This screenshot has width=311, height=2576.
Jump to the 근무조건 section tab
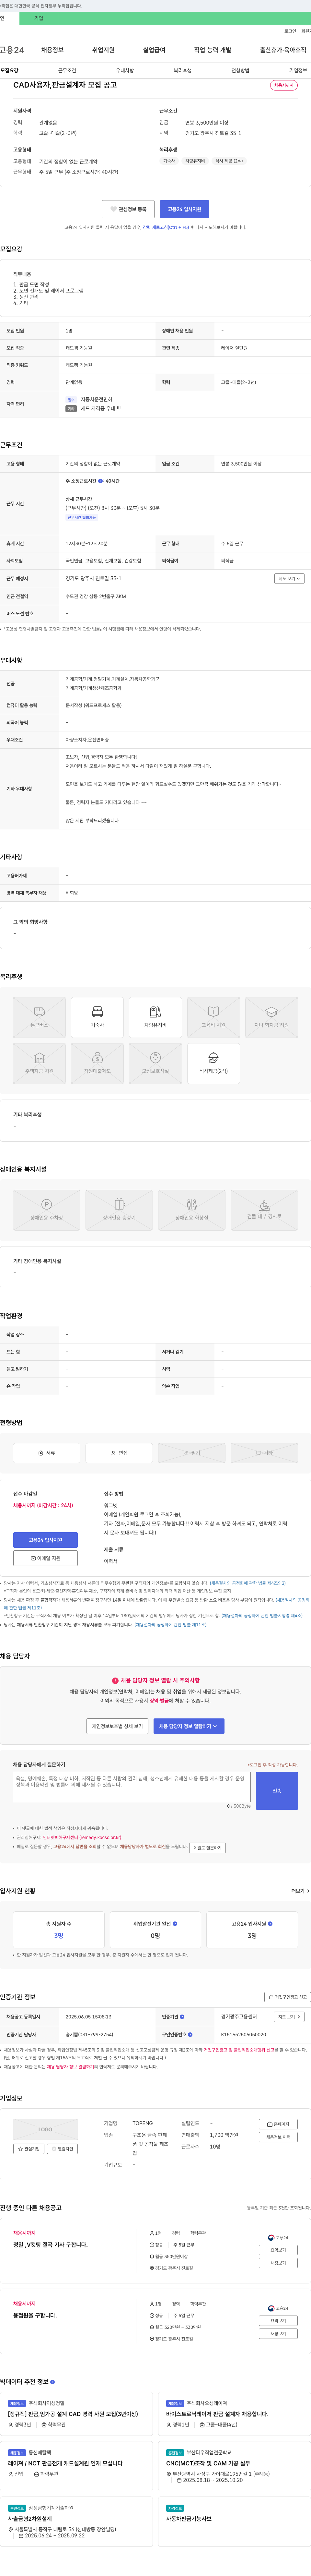pyautogui.click(x=67, y=71)
